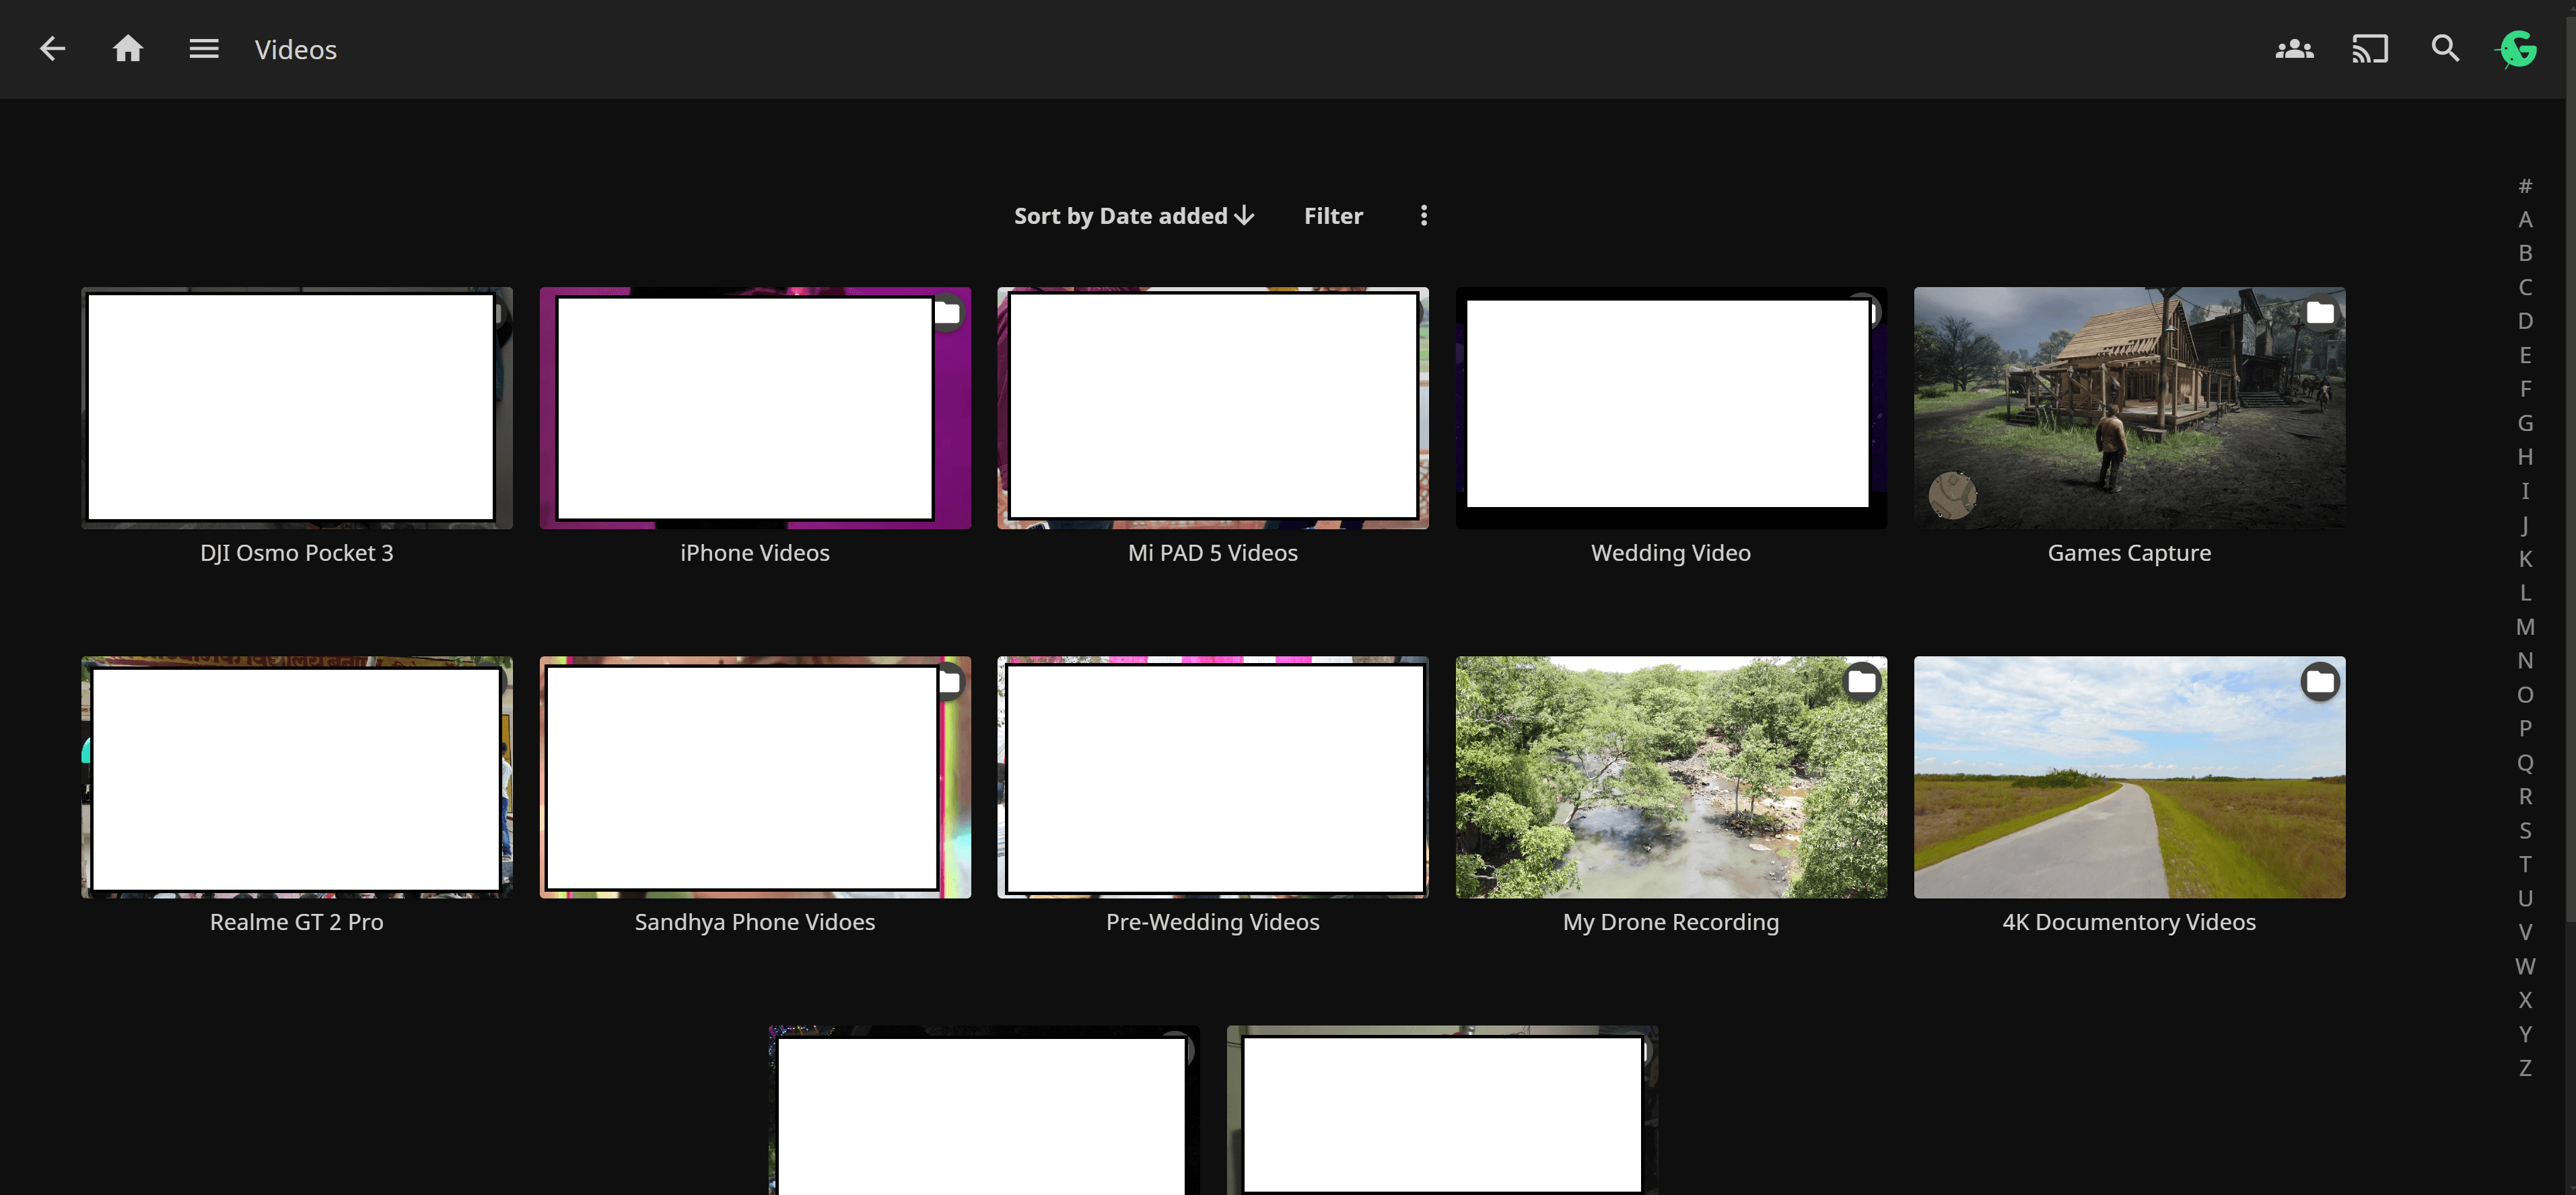The height and width of the screenshot is (1195, 2576).
Task: Click the Wedding Video title link
Action: point(1670,553)
